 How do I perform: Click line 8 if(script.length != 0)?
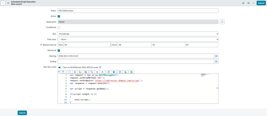point(83,94)
